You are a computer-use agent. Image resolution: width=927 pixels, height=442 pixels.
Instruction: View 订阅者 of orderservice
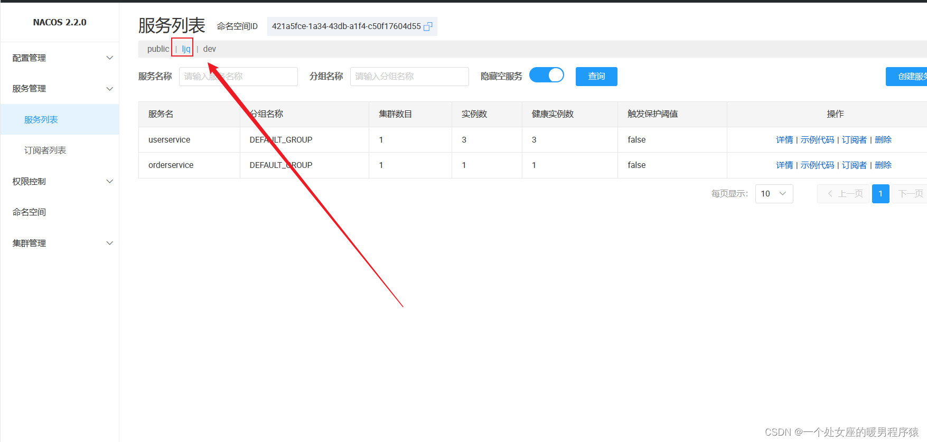pos(854,165)
